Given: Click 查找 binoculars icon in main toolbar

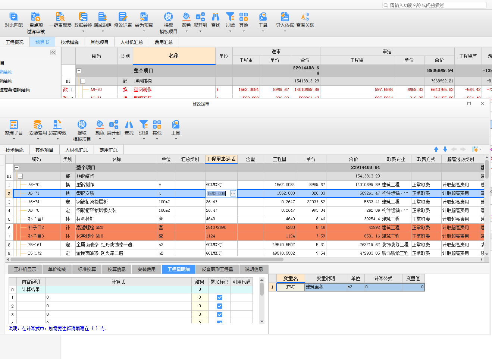Looking at the screenshot, I should [x=216, y=17].
